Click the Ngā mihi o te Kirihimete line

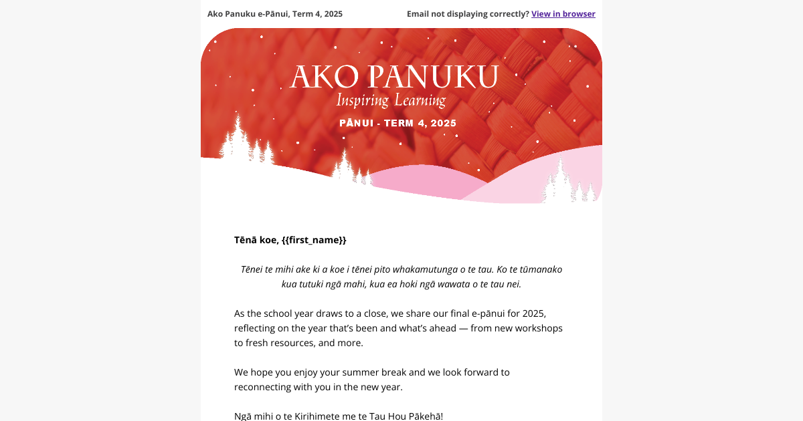tap(339, 416)
